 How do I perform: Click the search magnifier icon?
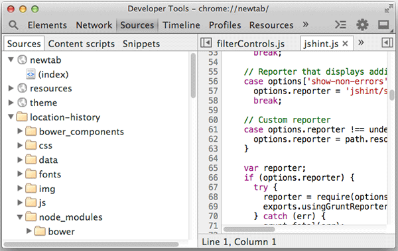(x=13, y=25)
